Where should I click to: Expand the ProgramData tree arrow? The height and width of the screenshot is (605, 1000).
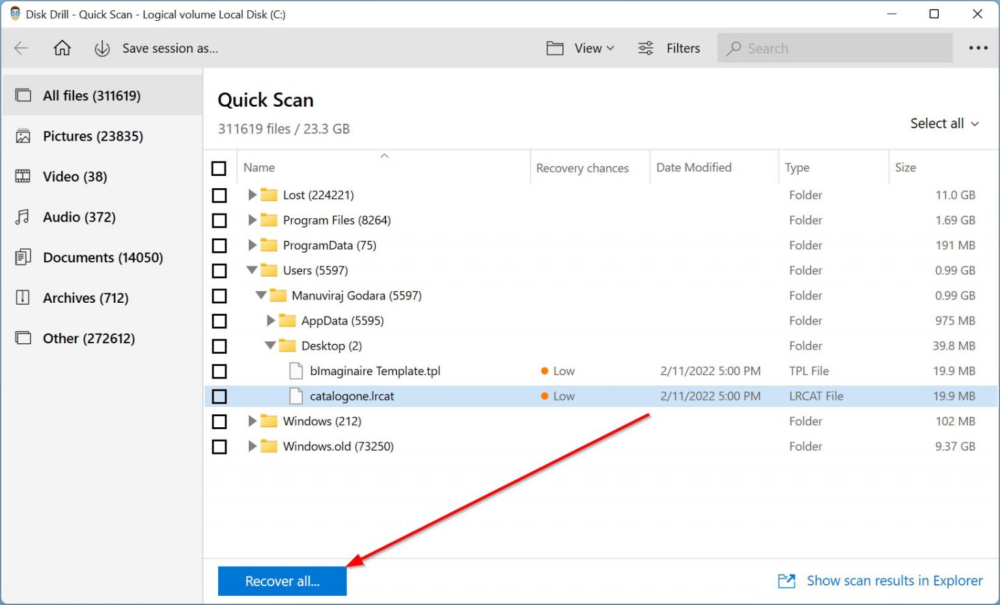[252, 245]
